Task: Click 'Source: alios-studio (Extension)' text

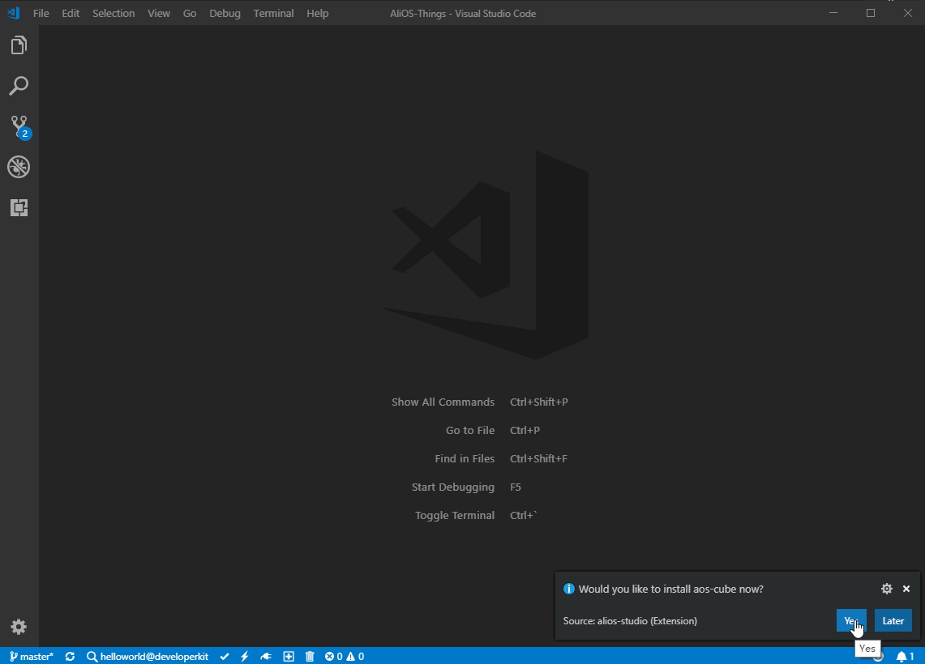Action: [x=630, y=620]
